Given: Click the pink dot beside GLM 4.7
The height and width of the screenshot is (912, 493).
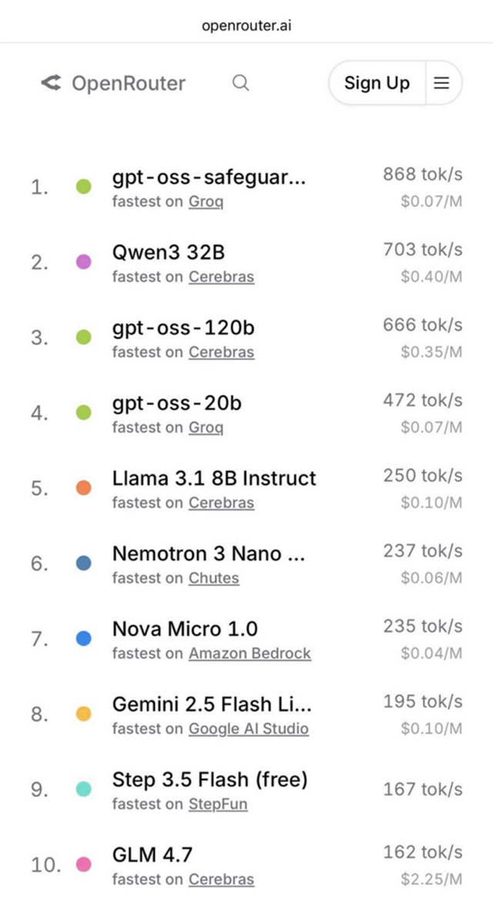Looking at the screenshot, I should point(84,864).
